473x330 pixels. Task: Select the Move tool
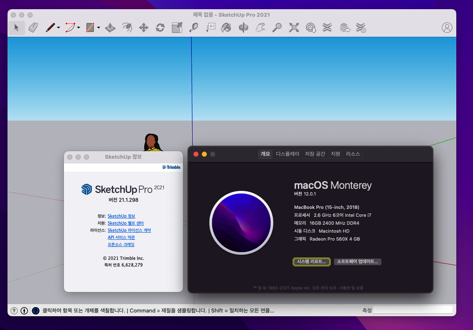tap(144, 28)
